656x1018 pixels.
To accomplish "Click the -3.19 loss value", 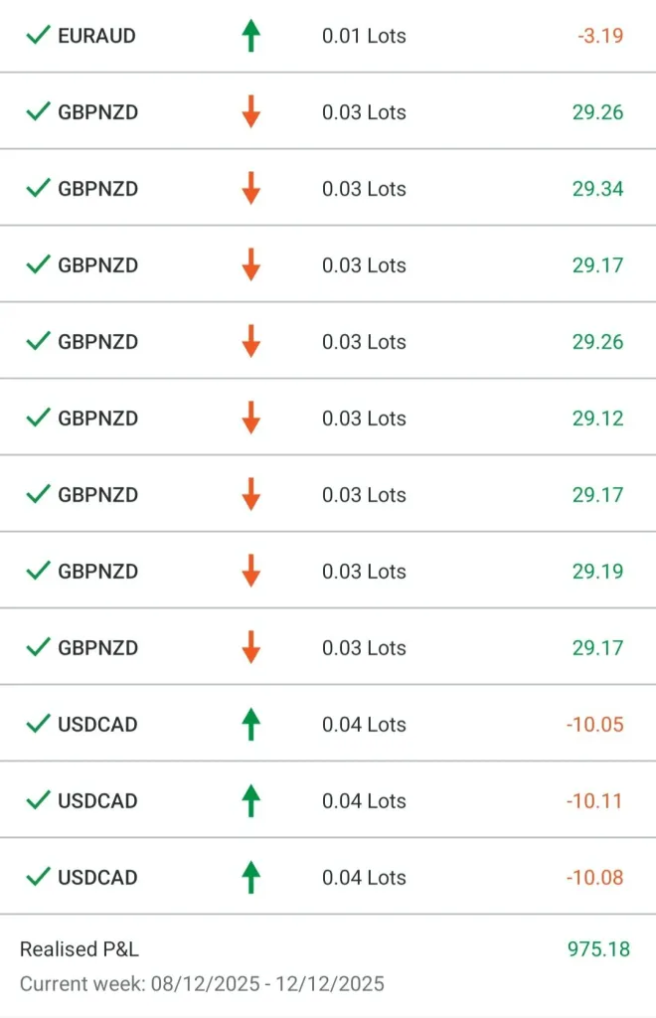I will [600, 36].
